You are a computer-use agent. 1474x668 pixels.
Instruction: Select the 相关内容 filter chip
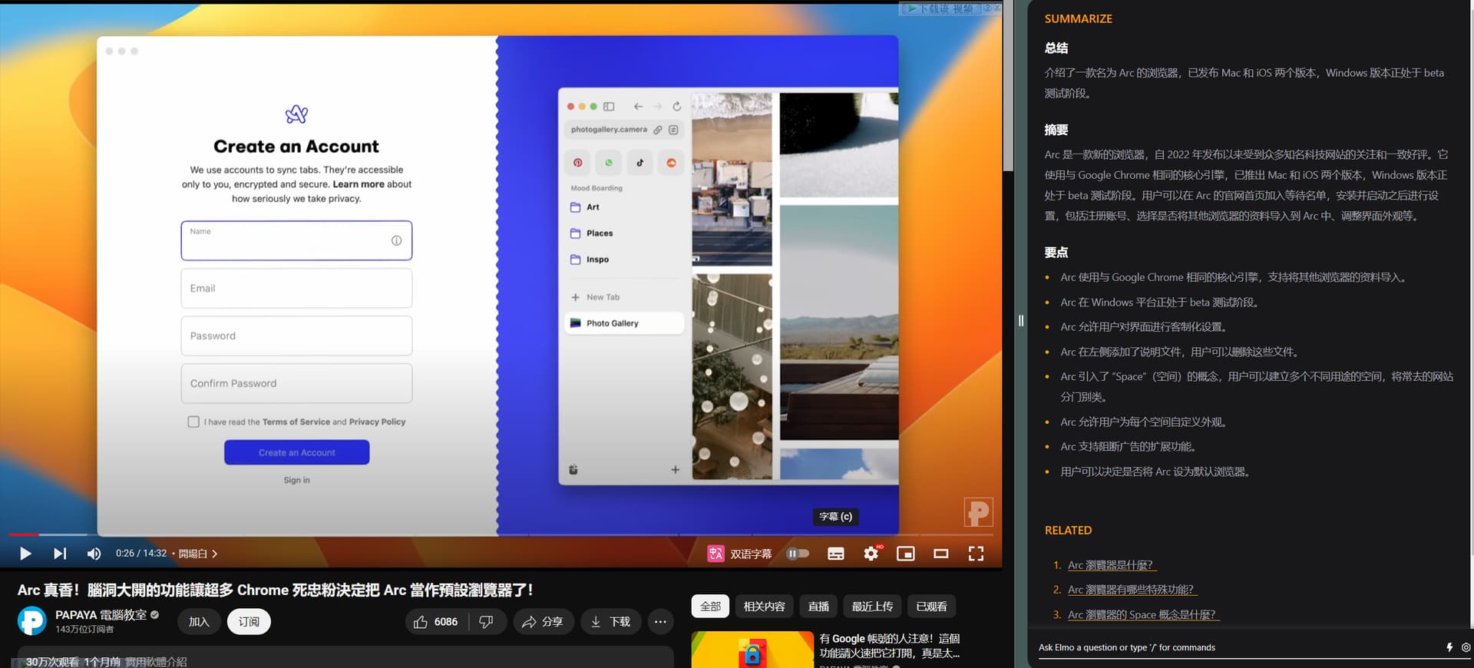(x=764, y=607)
